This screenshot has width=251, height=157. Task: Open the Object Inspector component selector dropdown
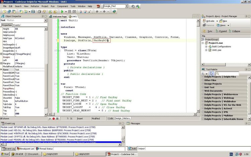[x=46, y=20]
